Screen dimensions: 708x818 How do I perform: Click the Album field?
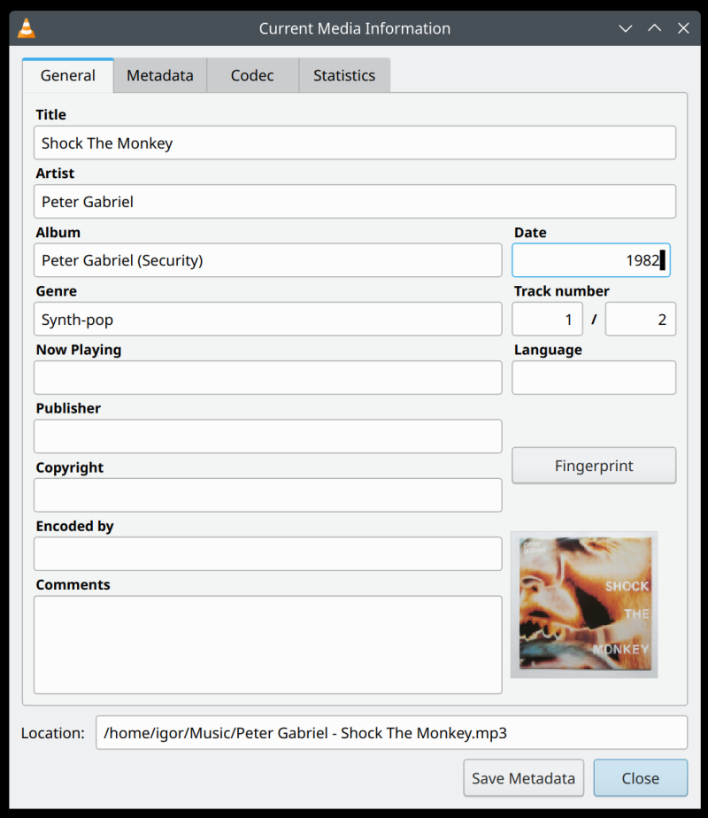click(x=265, y=259)
